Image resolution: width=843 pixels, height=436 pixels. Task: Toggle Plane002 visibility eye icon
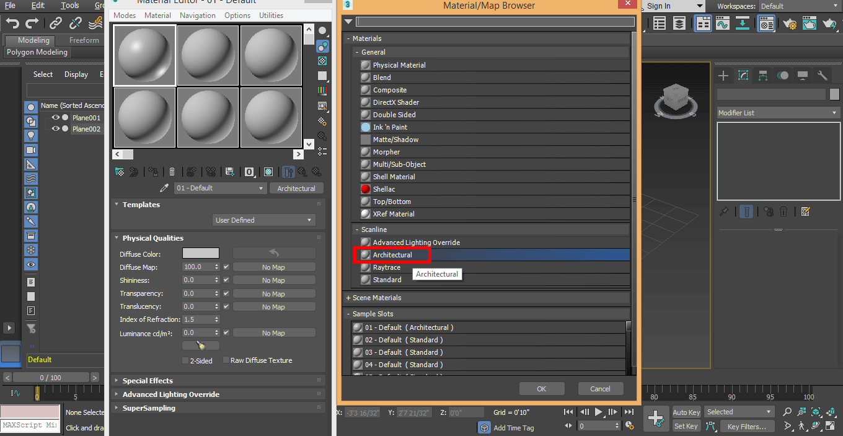pos(55,129)
